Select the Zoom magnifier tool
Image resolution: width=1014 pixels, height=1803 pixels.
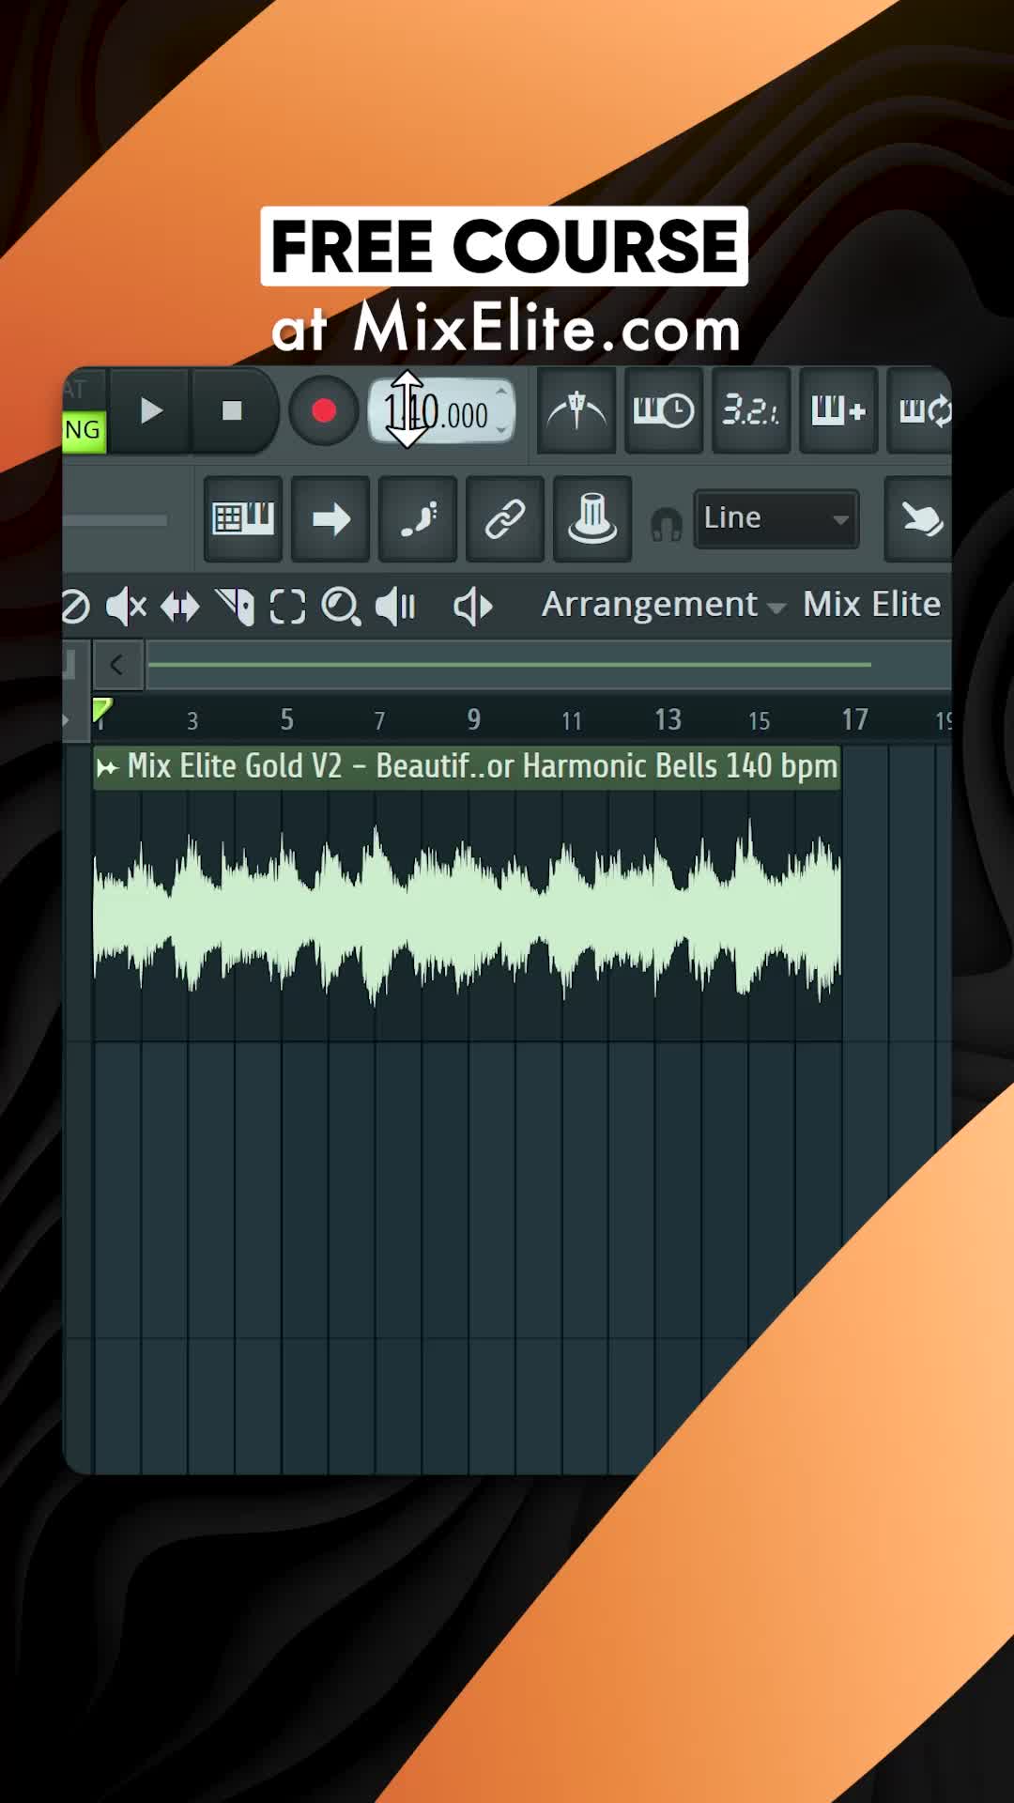pyautogui.click(x=341, y=607)
